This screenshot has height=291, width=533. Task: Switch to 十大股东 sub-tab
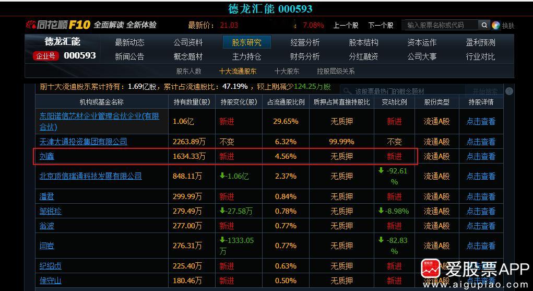[x=287, y=71]
